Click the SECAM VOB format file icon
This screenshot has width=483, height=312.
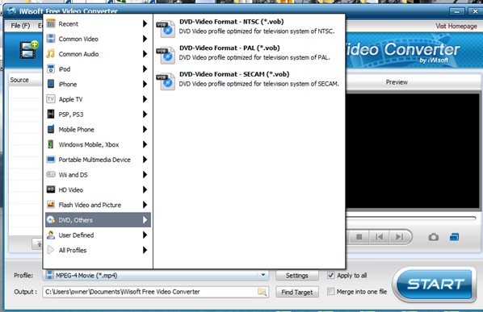coord(166,81)
